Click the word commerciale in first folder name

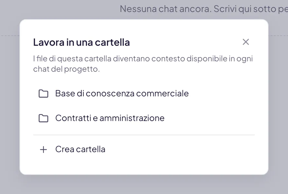coord(162,93)
